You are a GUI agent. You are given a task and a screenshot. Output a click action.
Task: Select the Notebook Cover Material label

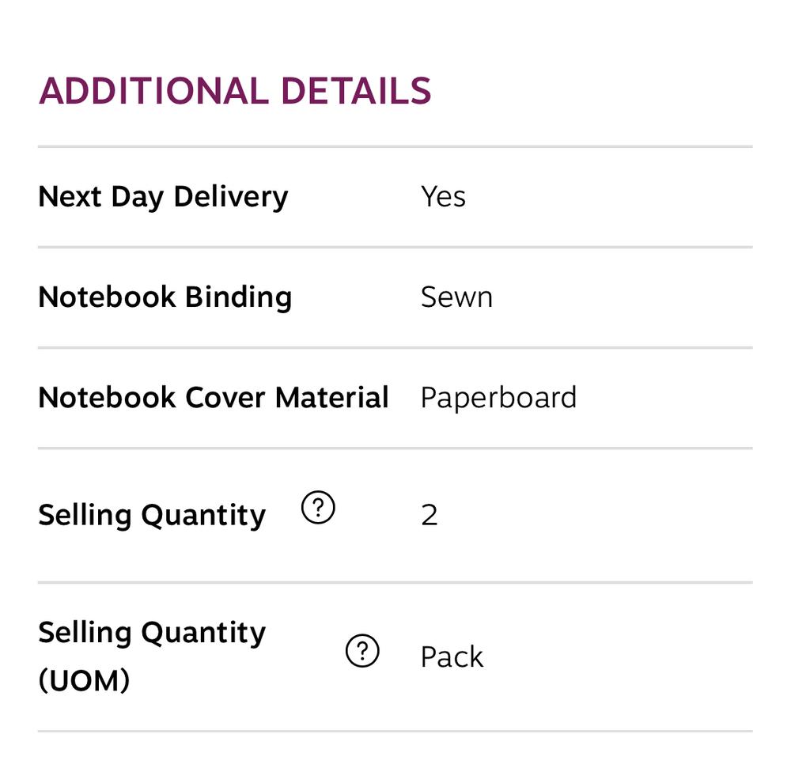tap(214, 397)
